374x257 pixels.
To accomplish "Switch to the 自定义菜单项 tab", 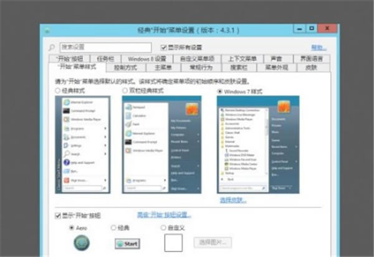I will 197,58.
